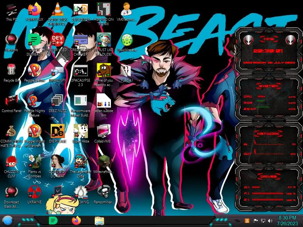303x227 pixels.
Task: Click the CPU usage meter
Action: (x=270, y=97)
